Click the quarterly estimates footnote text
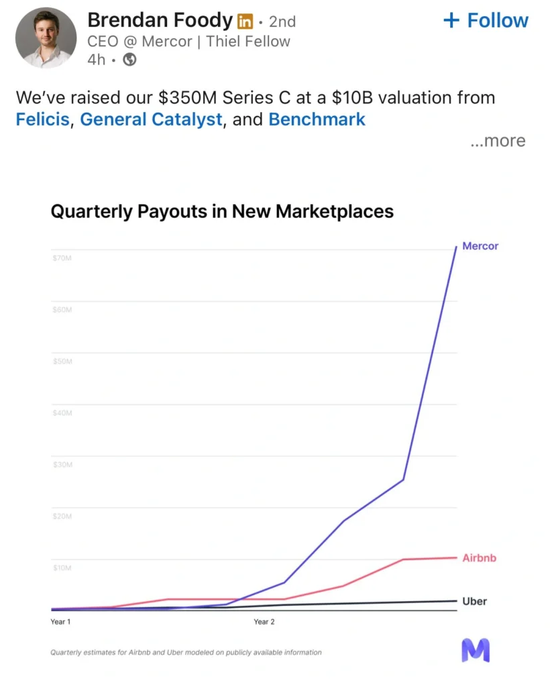Screen dimensions: 550x687 click(186, 651)
